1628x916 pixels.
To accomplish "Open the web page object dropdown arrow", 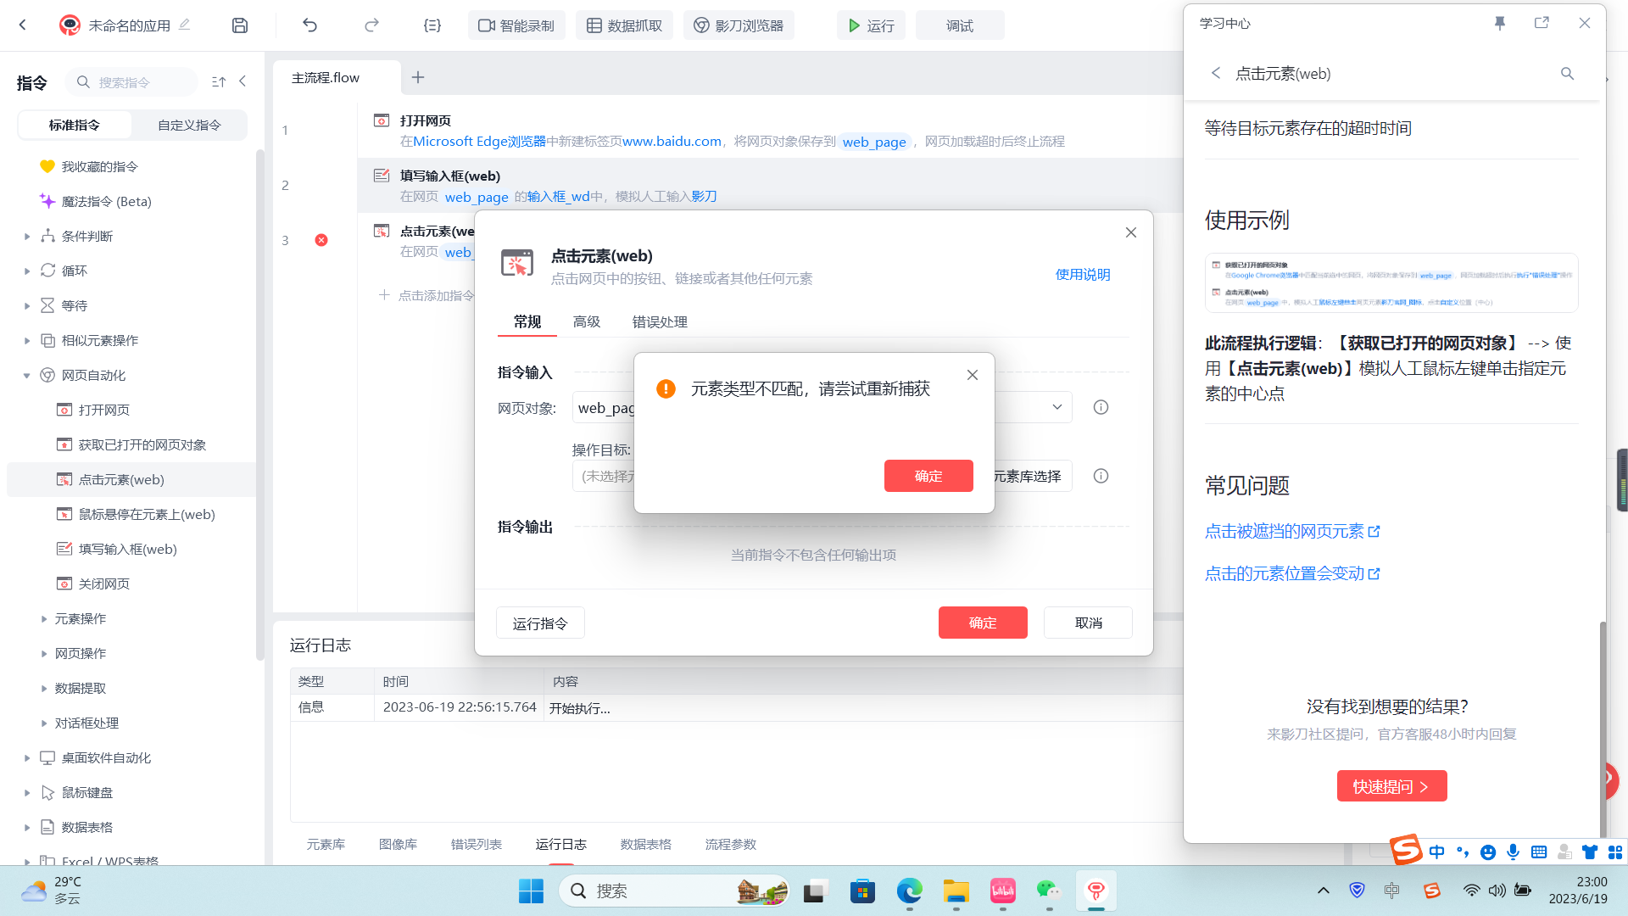I will pyautogui.click(x=1057, y=407).
